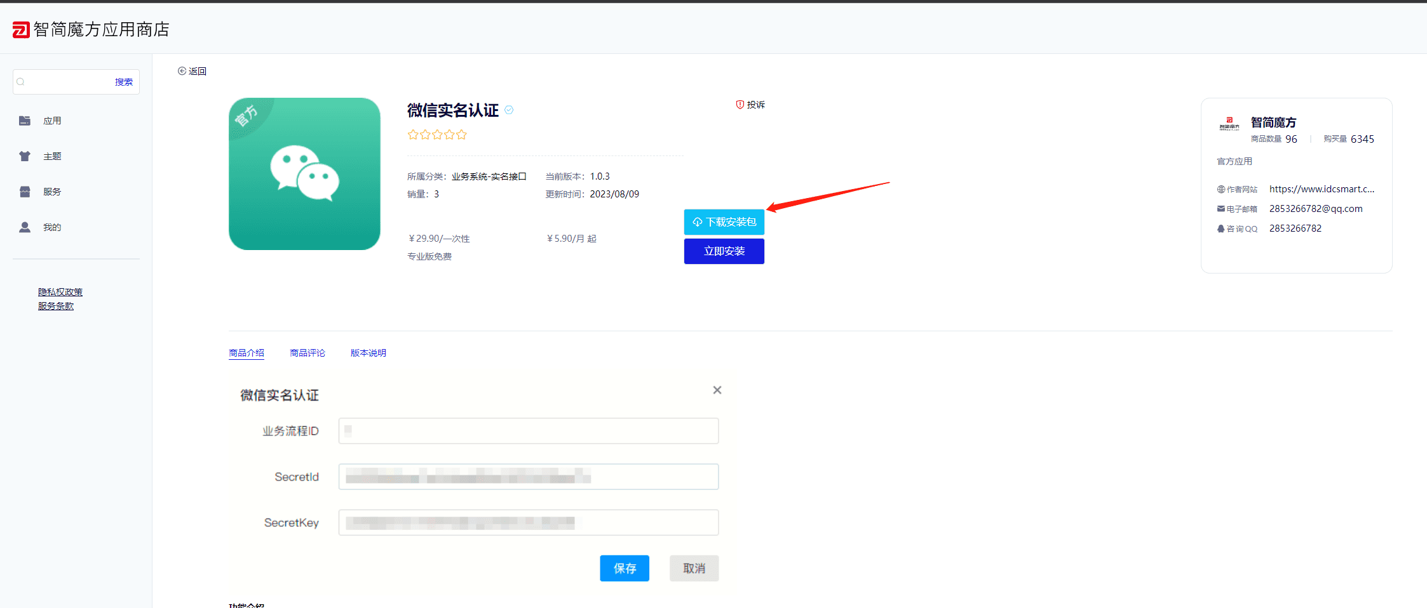Open the 隐私权政策 link
Viewport: 1427px width, 608px height.
click(x=60, y=292)
